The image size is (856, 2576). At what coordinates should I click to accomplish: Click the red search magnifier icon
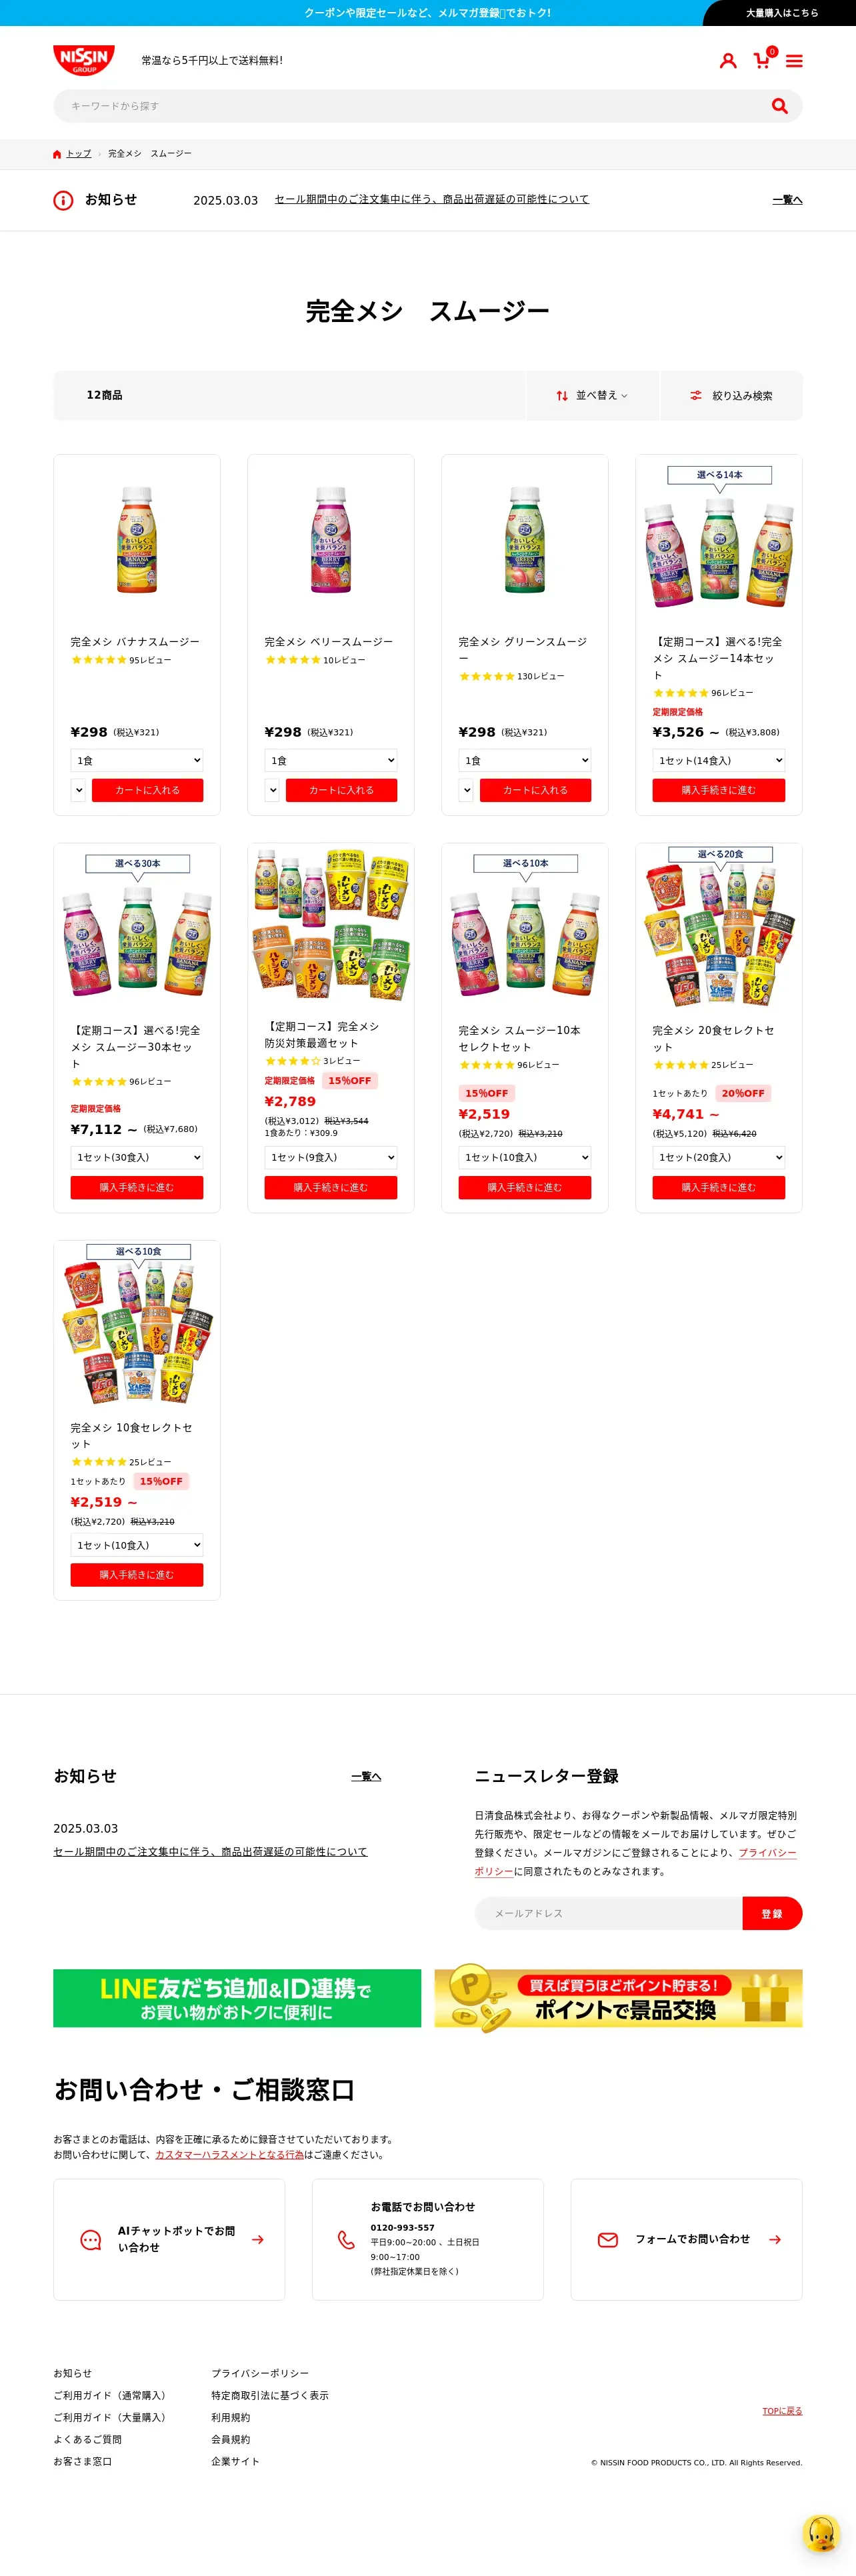(x=780, y=106)
